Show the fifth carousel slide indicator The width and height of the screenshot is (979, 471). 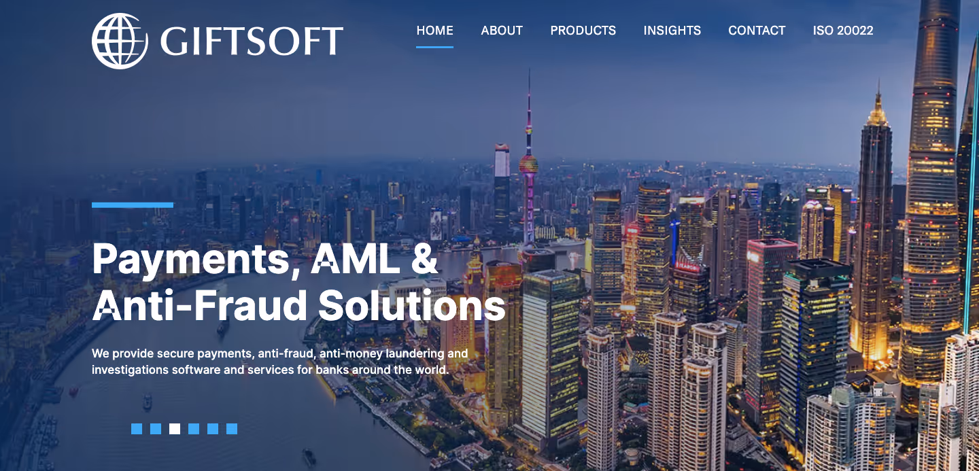213,429
